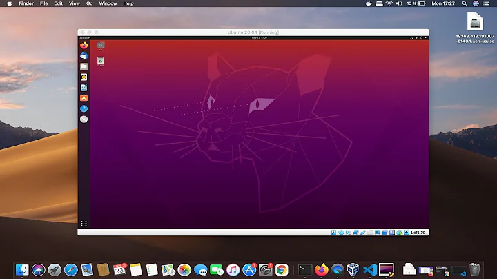Click VirtualBox CPU status indicator
Screen dimensions: 497x279
click(x=392, y=233)
